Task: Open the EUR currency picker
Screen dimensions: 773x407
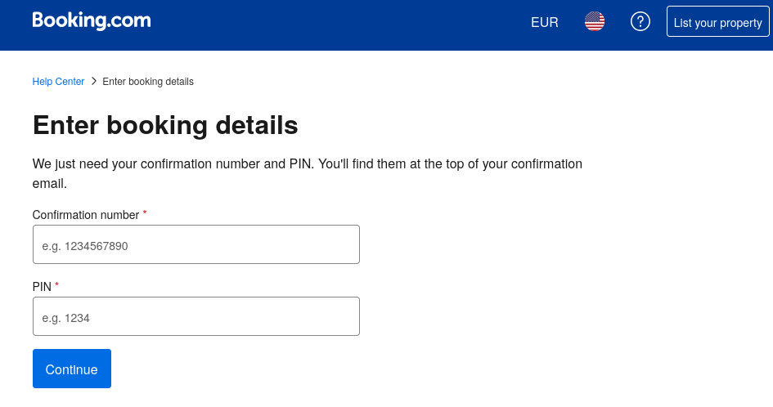Action: pyautogui.click(x=545, y=22)
